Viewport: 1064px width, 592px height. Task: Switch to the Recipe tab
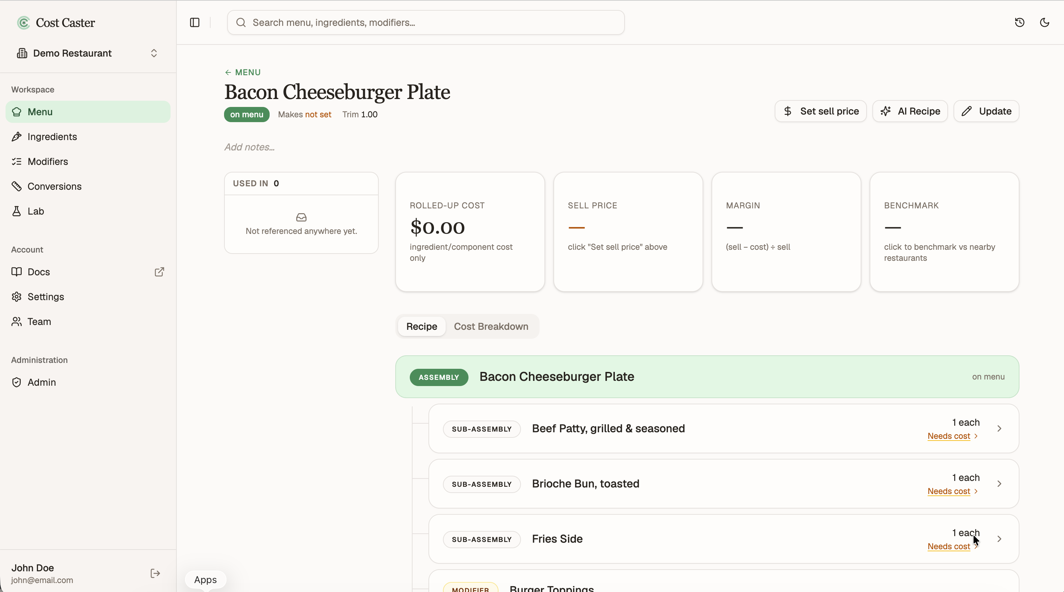[421, 327]
